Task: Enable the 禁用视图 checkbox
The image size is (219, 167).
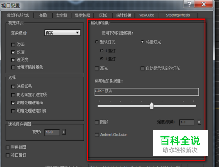Action: click(7, 147)
